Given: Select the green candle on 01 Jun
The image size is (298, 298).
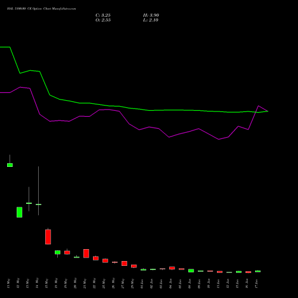Looking at the screenshot, I should (x=144, y=269).
